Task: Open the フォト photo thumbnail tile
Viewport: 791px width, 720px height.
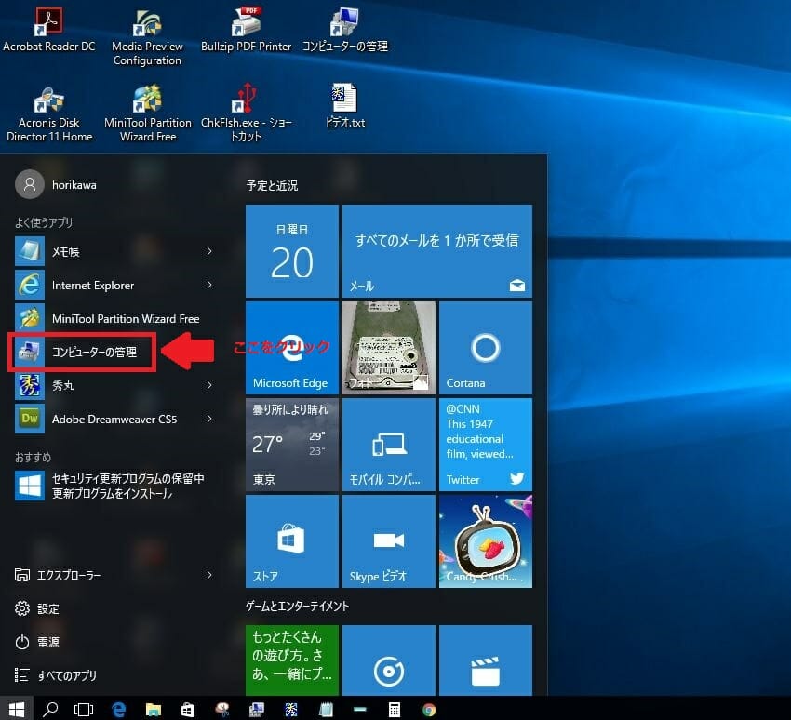Action: click(x=388, y=347)
